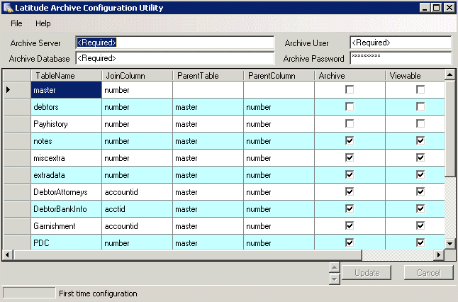458x302 pixels.
Task: Check Viewable for the Payhistory row
Action: click(420, 123)
